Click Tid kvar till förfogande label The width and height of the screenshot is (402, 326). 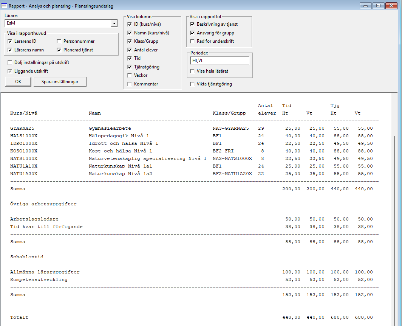46,227
